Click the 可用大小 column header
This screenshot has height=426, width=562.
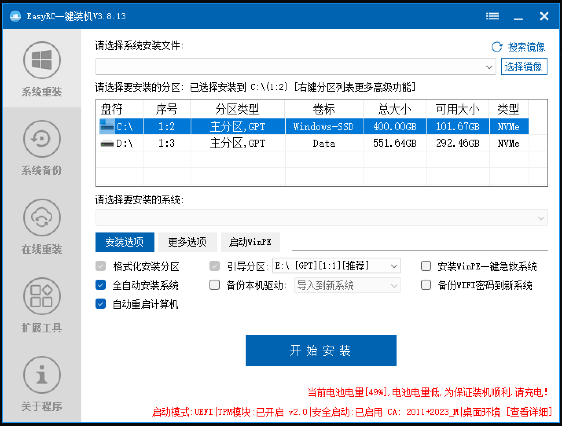click(x=458, y=109)
